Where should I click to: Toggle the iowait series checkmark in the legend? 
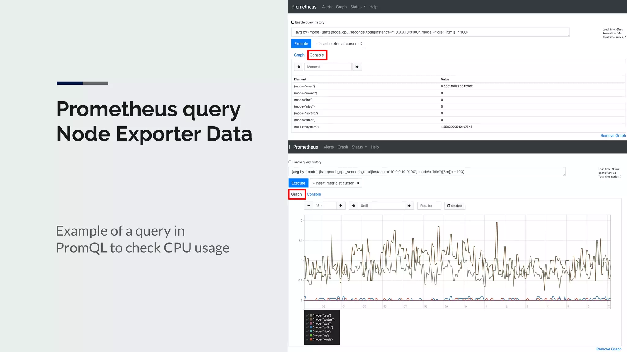click(307, 339)
